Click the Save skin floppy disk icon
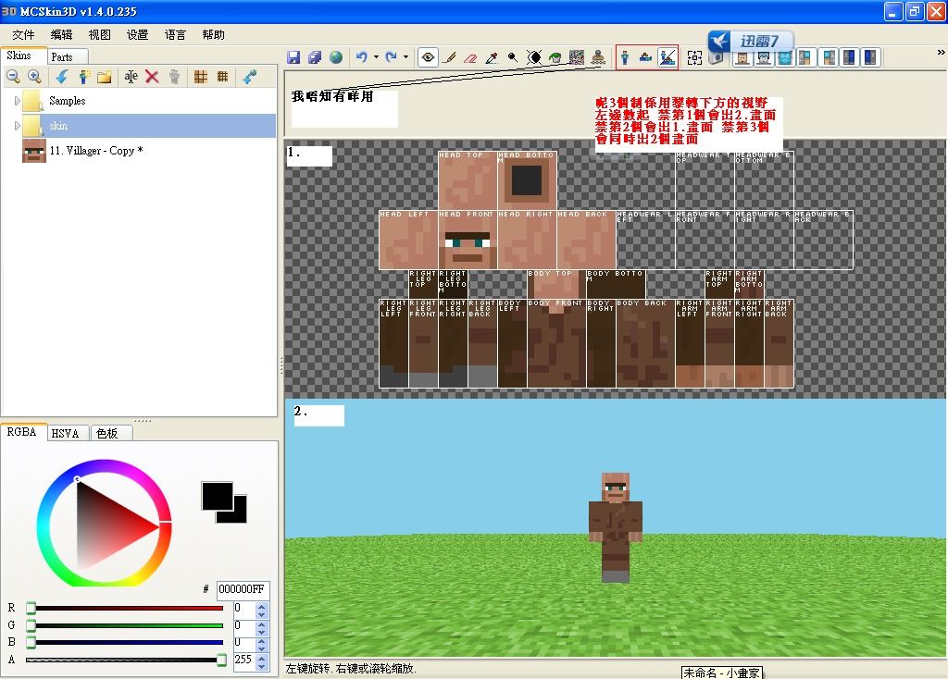948x679 pixels. 293,57
